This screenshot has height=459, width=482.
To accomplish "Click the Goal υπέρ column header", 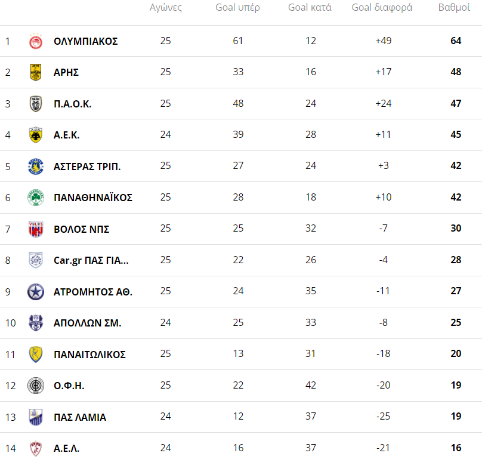I will click(x=237, y=8).
